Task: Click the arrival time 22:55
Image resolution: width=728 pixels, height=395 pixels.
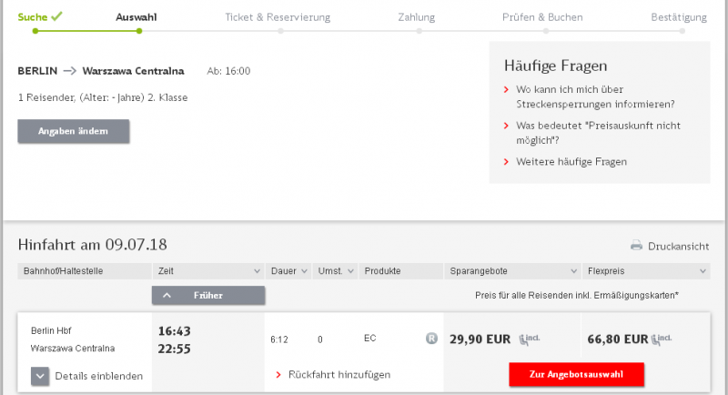Action: click(x=174, y=349)
